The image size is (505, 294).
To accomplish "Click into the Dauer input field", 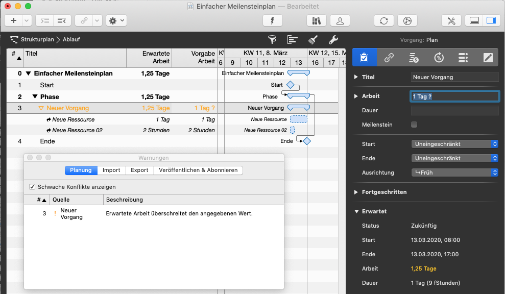I will [x=454, y=110].
